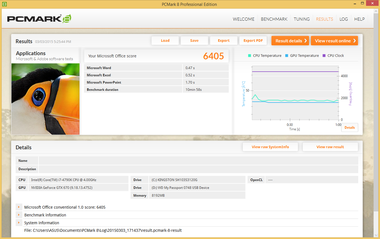Click the PCMark 8 logo
This screenshot has height=239, width=380.
pyautogui.click(x=39, y=19)
